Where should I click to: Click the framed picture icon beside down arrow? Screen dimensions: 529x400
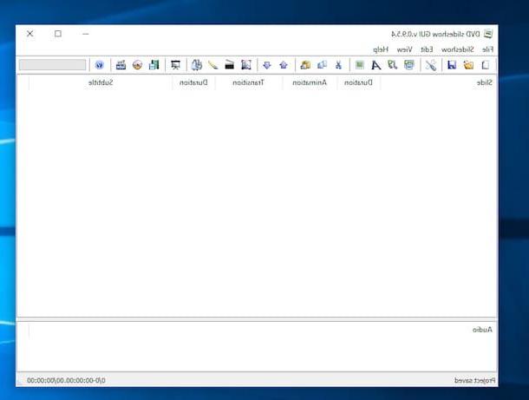pos(246,65)
